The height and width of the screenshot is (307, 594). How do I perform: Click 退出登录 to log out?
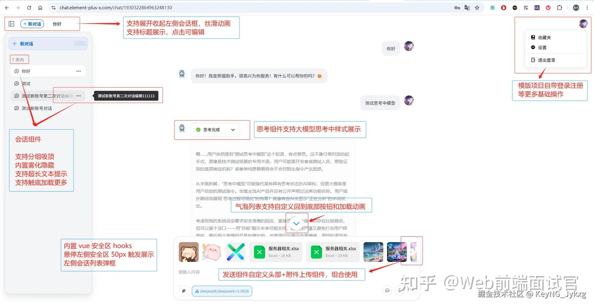tap(546, 60)
